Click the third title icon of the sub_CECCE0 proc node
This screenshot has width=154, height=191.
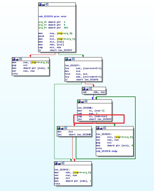(x=47, y=4)
